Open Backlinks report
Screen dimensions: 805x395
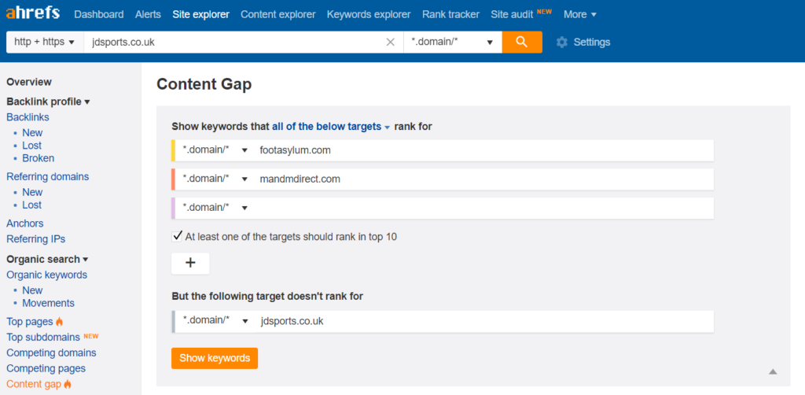pos(28,117)
